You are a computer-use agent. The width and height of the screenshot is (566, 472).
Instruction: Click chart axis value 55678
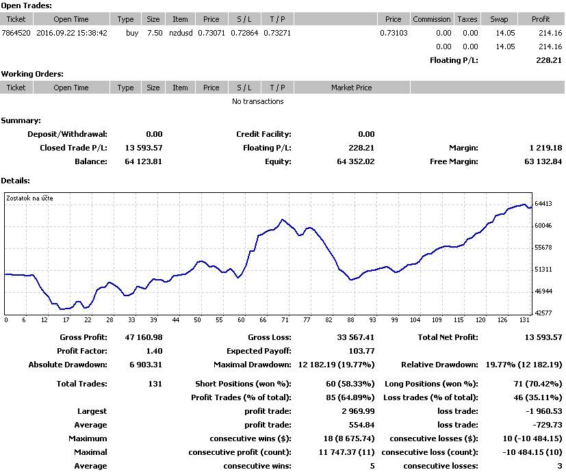pos(543,248)
